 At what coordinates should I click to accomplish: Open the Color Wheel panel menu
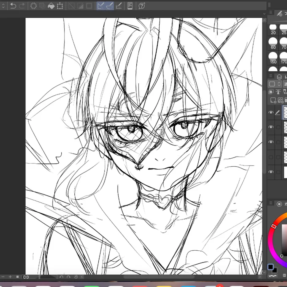pyautogui.click(x=271, y=203)
